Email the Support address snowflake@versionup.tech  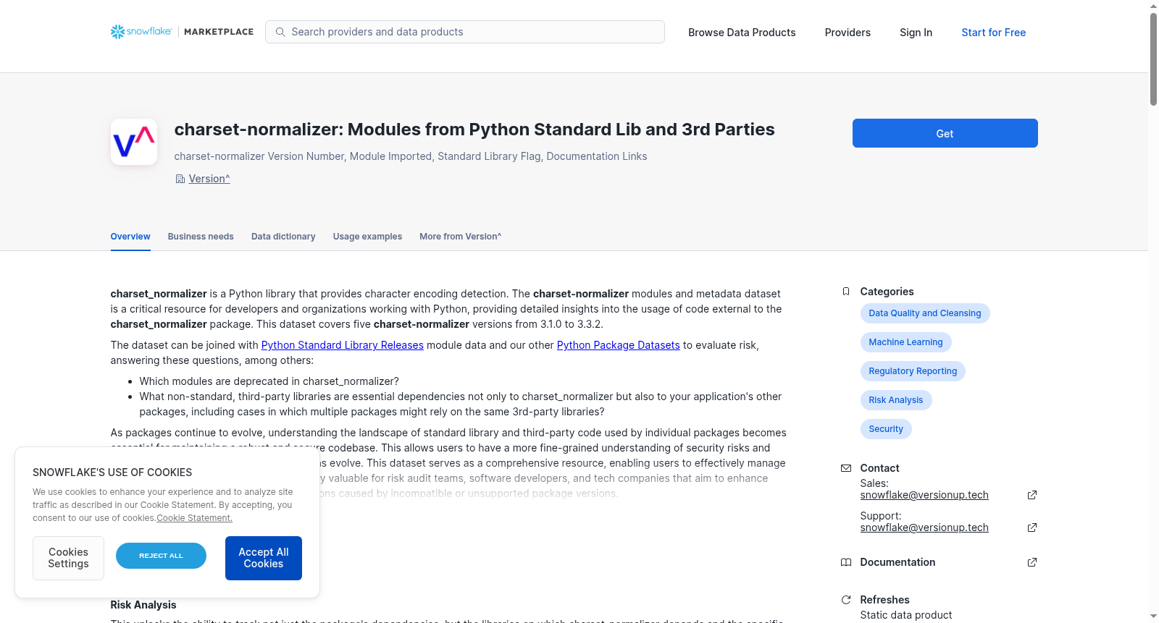[924, 527]
